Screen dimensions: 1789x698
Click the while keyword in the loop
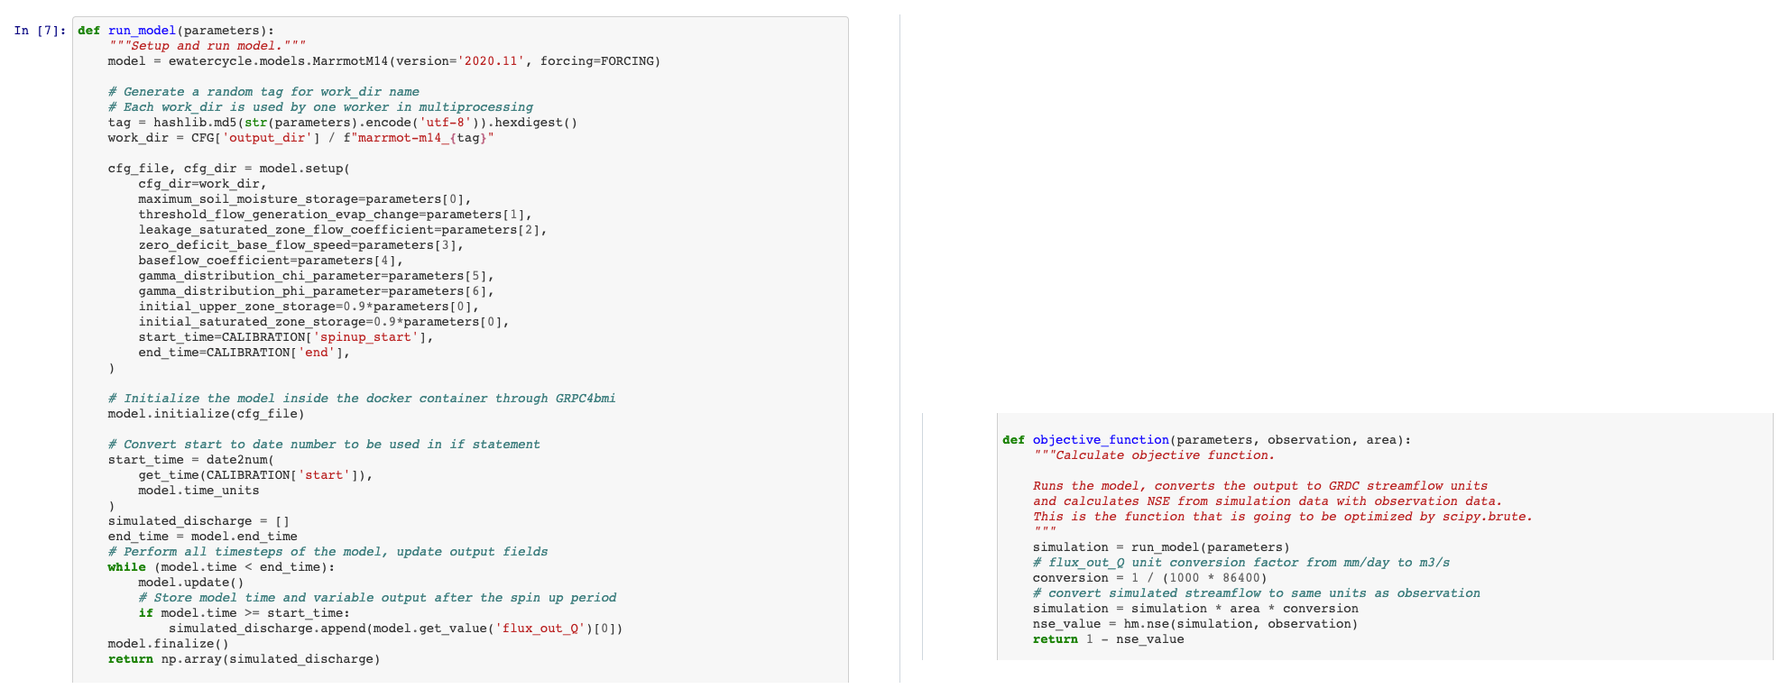pyautogui.click(x=126, y=567)
